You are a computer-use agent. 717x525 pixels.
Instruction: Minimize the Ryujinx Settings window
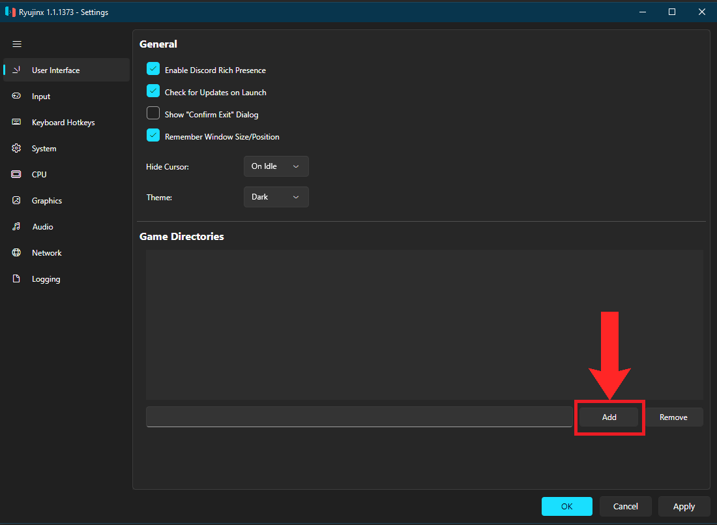click(643, 12)
